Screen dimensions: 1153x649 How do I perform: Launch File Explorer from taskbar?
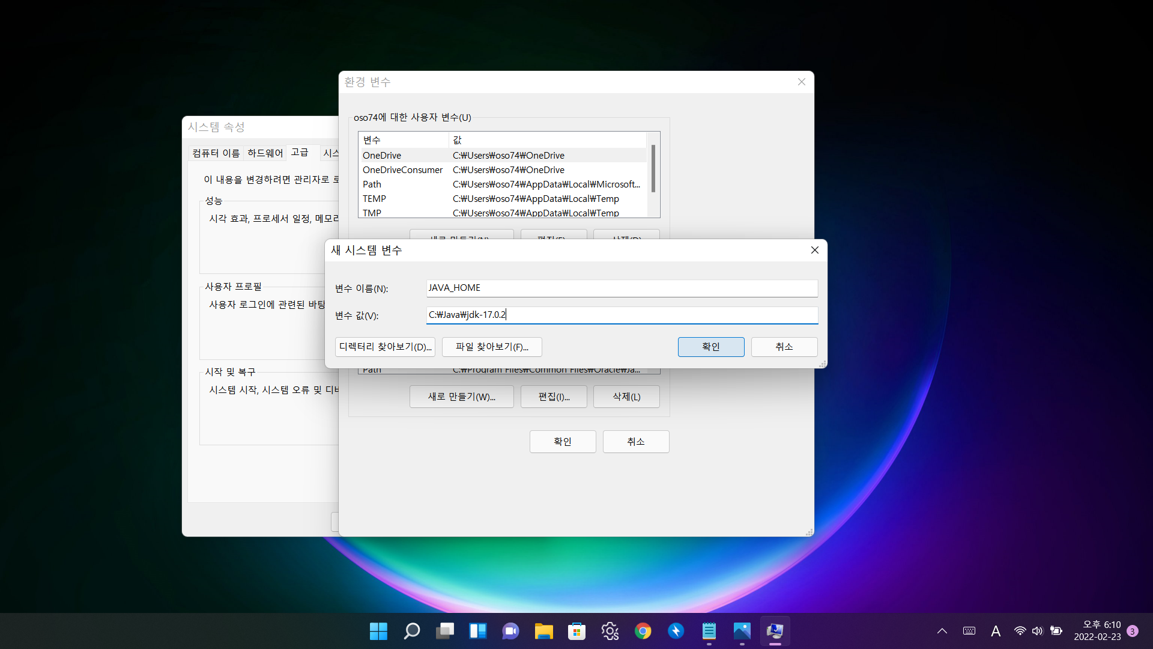tap(543, 631)
